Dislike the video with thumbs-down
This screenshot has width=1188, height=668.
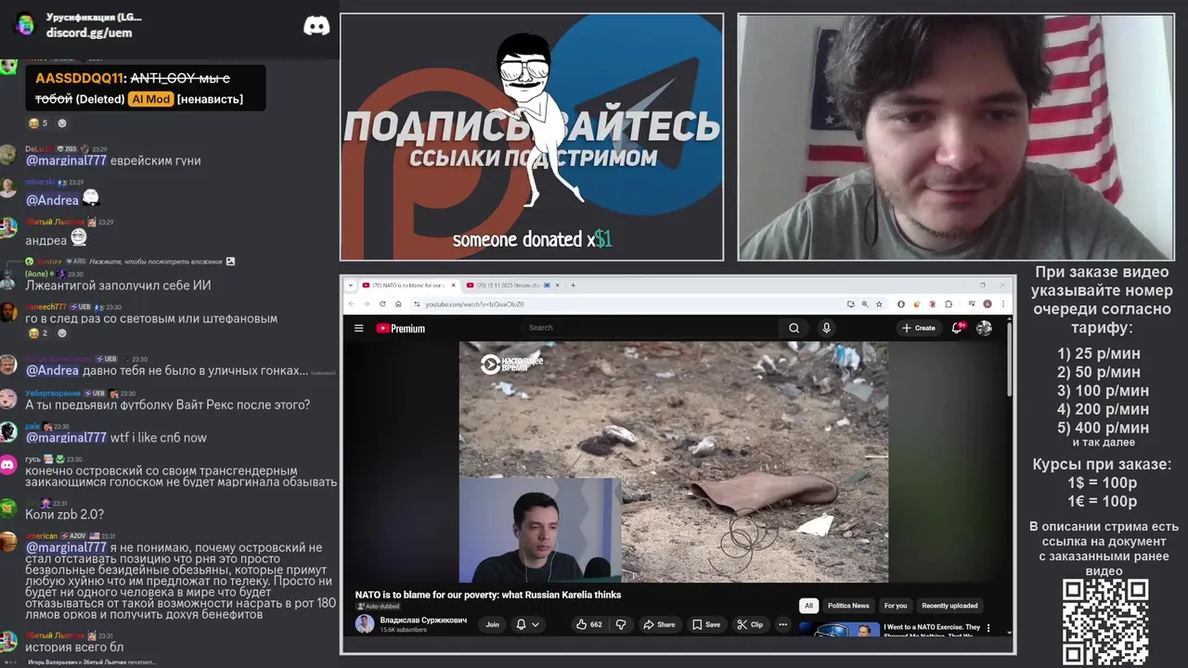tap(621, 624)
